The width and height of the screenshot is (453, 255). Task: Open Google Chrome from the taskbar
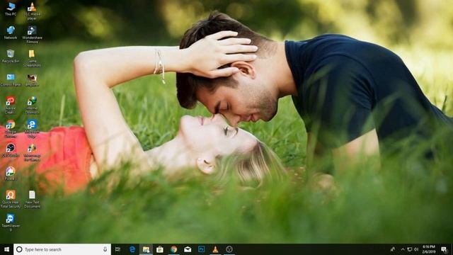173,249
